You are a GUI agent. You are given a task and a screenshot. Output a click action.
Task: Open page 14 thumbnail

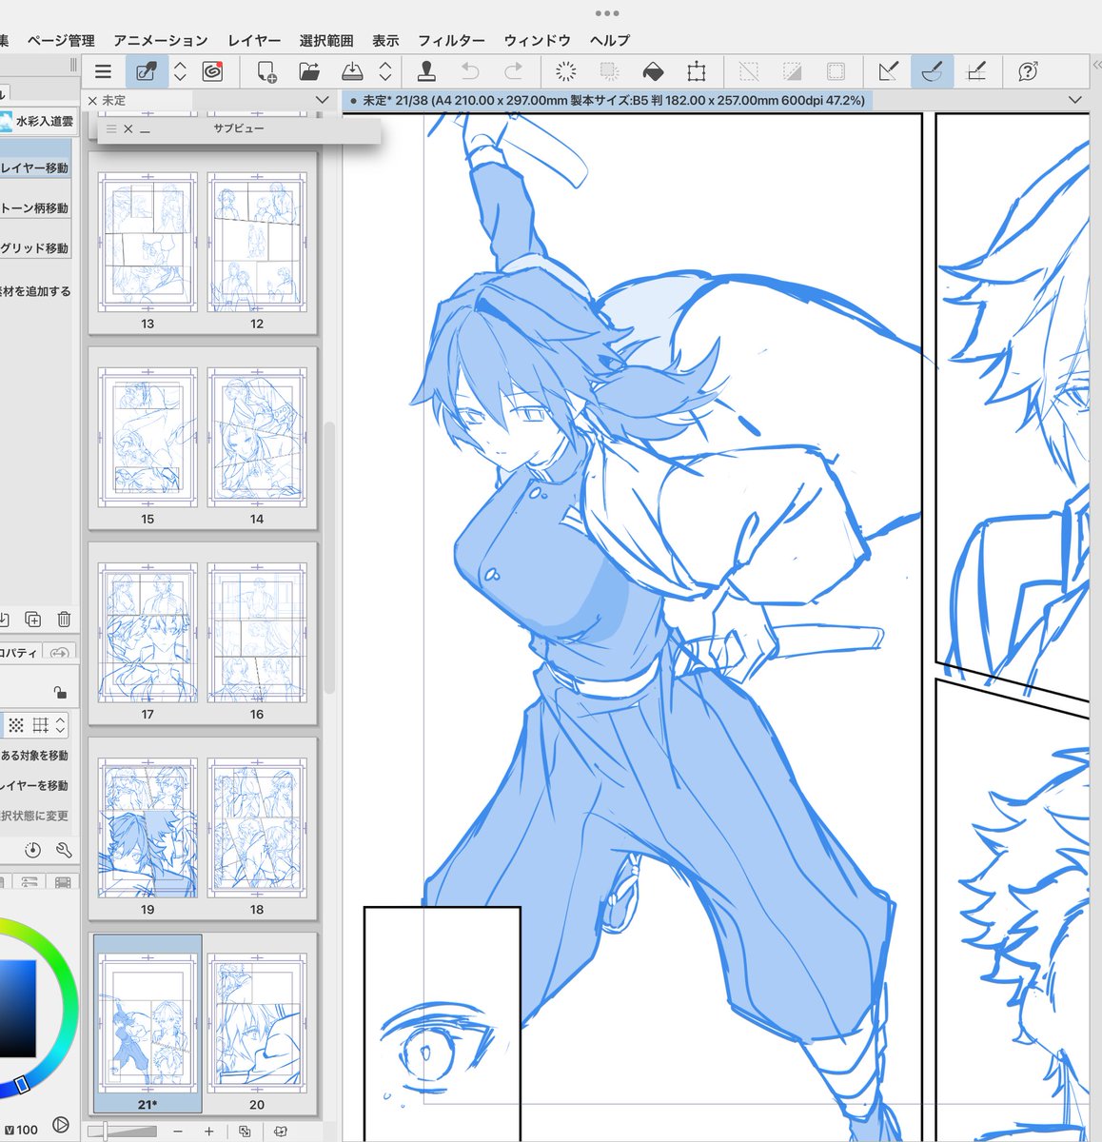[x=257, y=438]
